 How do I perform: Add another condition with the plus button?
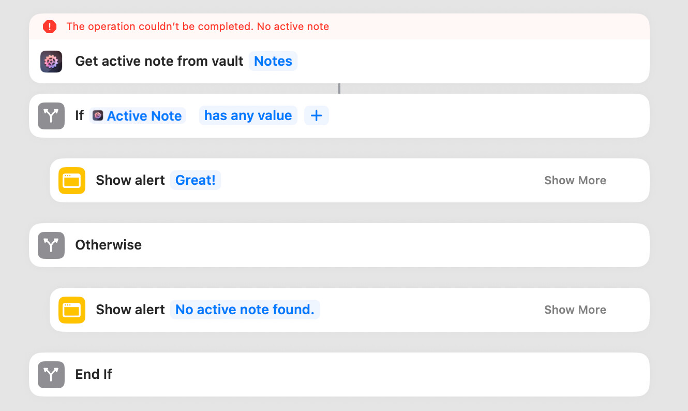tap(316, 115)
